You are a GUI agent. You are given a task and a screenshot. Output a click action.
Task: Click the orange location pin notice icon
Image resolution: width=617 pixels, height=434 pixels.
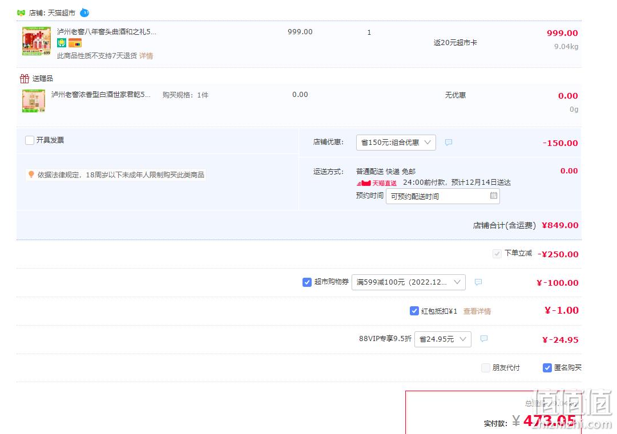pyautogui.click(x=31, y=174)
